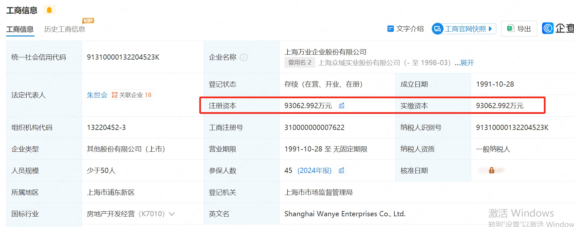Open the 关联企业 18 tag
Viewport: 574px width, 227px height.
(131, 95)
